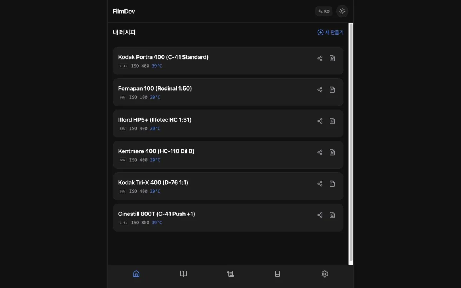Open document icon for Kodak Portra 400
This screenshot has width=461, height=288.
[x=332, y=58]
